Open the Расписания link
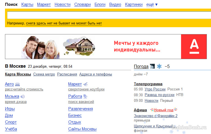This screenshot has width=211, height=134. pos(67,74)
